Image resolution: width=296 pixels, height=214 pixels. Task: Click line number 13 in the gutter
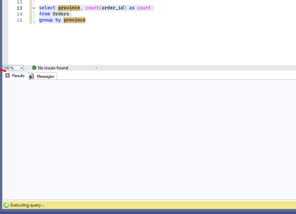(x=19, y=8)
